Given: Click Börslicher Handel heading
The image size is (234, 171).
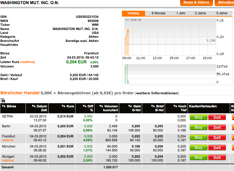Looking at the screenshot, I should click(20, 93).
